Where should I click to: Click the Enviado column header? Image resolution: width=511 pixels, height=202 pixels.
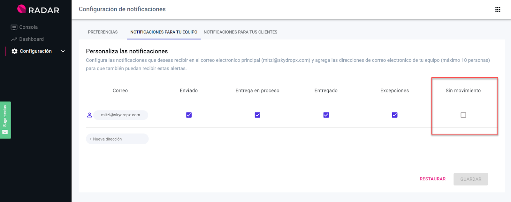(189, 91)
